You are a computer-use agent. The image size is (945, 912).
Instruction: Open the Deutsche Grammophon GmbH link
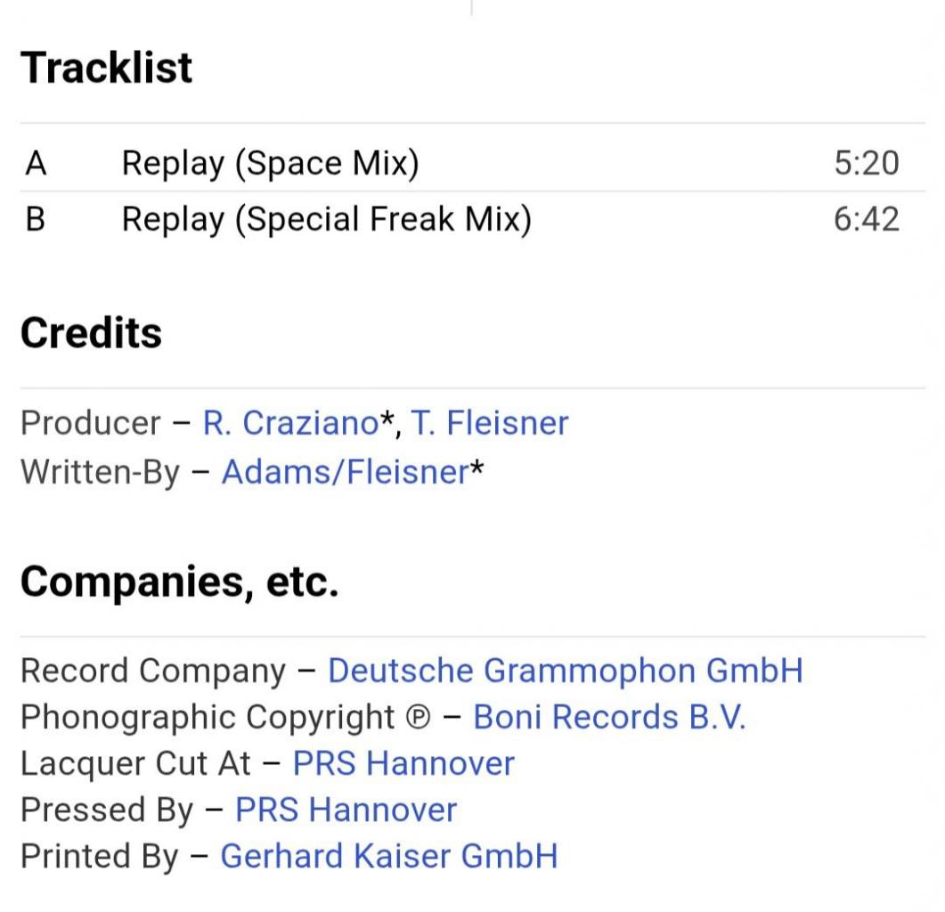(566, 671)
